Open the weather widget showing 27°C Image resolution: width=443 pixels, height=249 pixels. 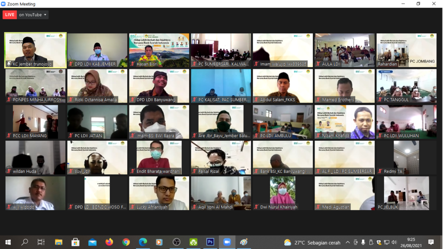[x=312, y=243]
